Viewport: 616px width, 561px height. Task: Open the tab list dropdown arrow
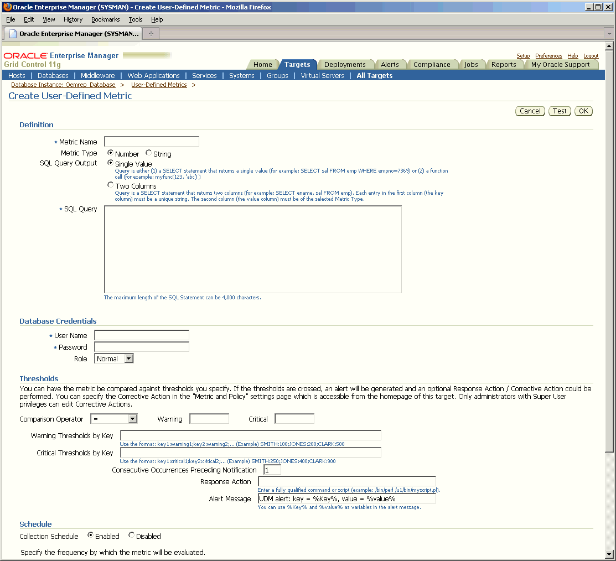609,34
